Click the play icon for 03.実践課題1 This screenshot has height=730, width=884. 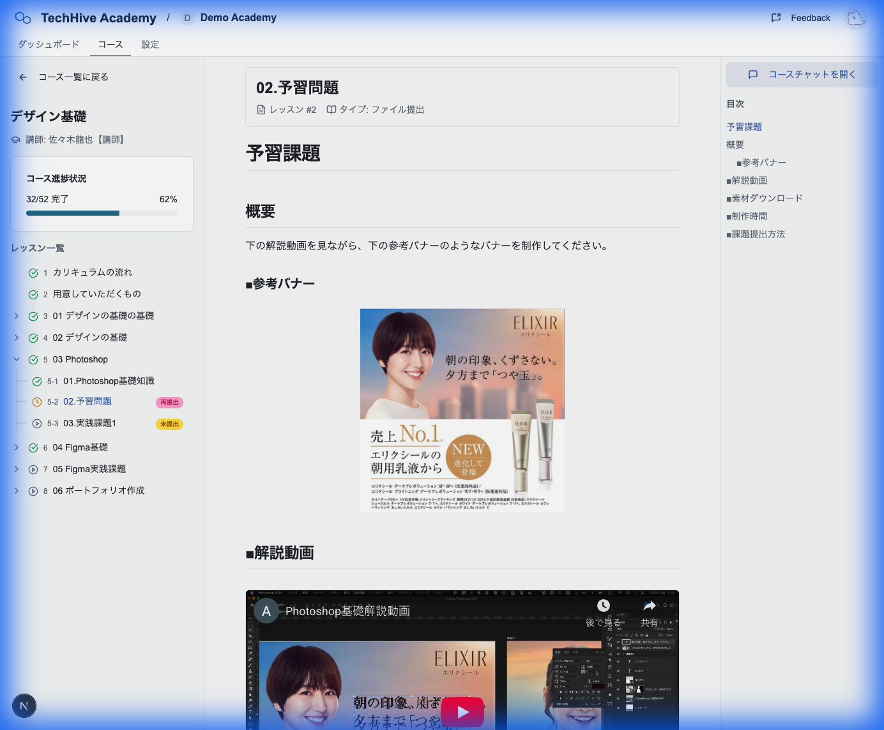[x=37, y=424]
